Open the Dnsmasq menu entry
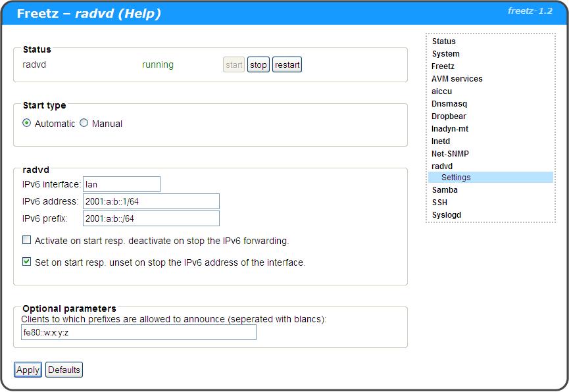The image size is (569, 392). click(449, 104)
